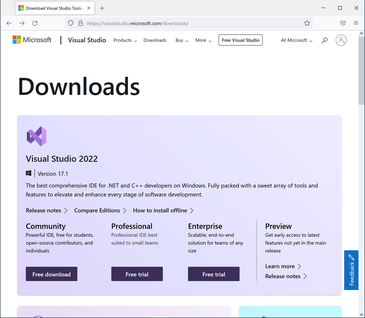Click the Visual Studio 2022 purple logo
365x318 pixels.
pos(36,136)
